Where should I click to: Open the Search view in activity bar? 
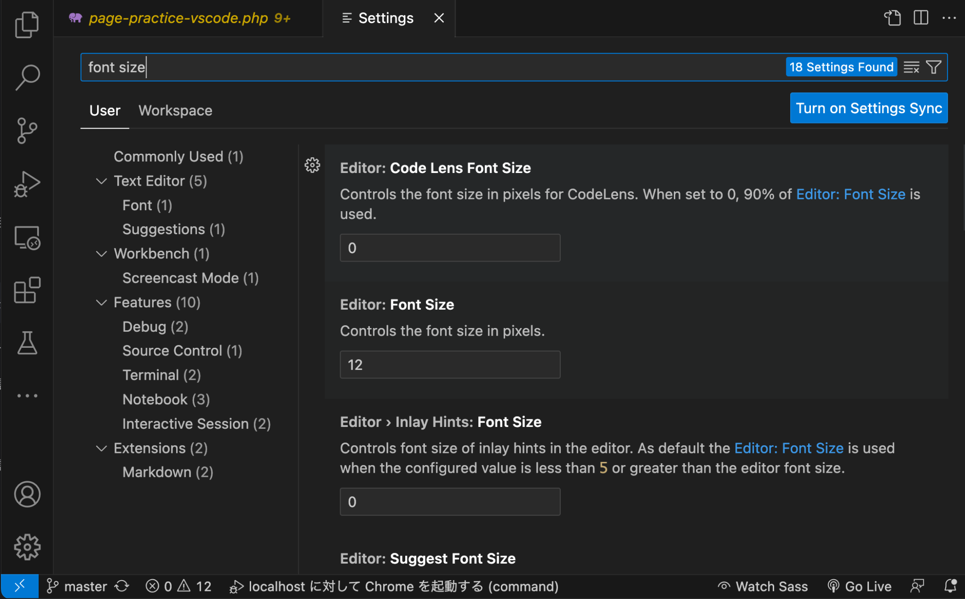pyautogui.click(x=27, y=77)
